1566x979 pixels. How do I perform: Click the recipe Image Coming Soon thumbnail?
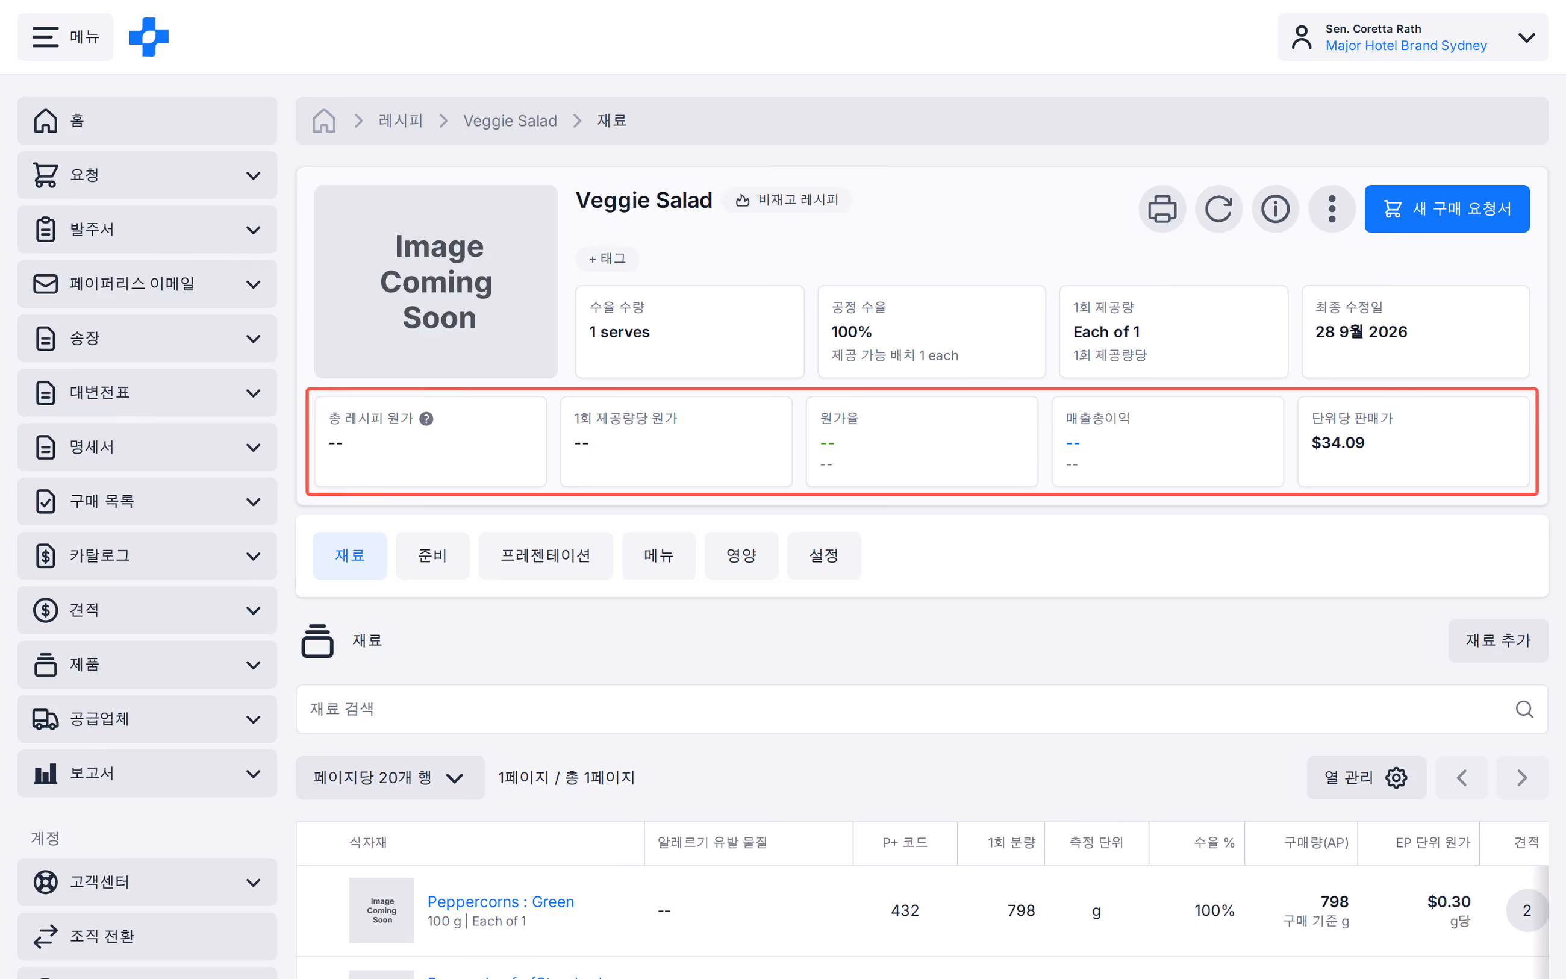tap(436, 282)
